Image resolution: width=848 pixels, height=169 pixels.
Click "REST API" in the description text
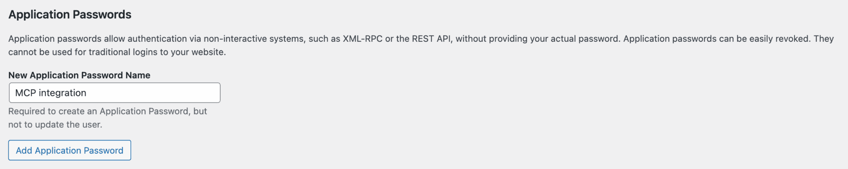pyautogui.click(x=431, y=39)
